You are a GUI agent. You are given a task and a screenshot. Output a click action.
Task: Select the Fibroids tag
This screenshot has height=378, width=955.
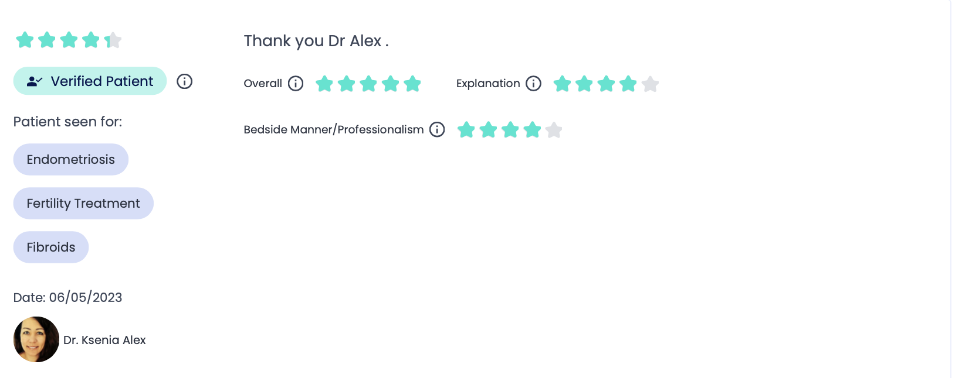coord(51,247)
